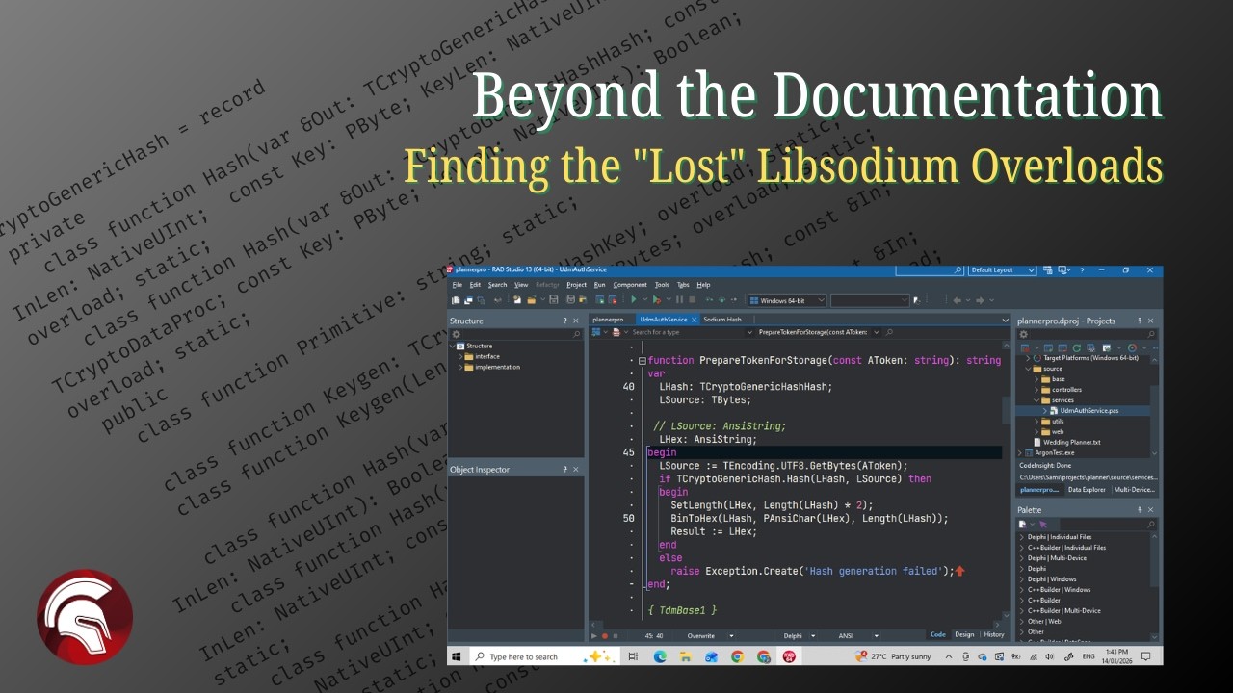
Task: Switch to the Sodium.Hash editor tab
Action: tap(722, 320)
